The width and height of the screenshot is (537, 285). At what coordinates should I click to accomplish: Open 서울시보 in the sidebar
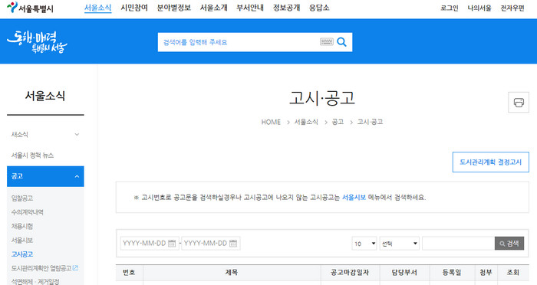tap(22, 240)
